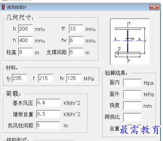
Task: Select the 面外 result box
Action: click(132, 94)
